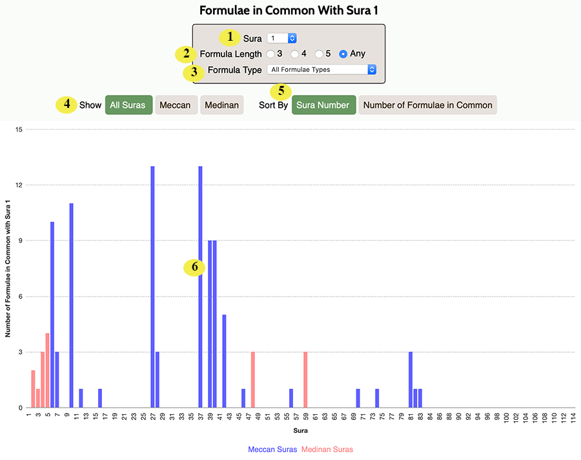Select formula length 3 radio button
The image size is (581, 460).
(270, 54)
